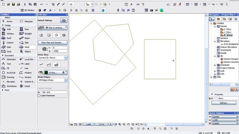Select the Dimension tool
The image size is (239, 134).
[9, 60]
